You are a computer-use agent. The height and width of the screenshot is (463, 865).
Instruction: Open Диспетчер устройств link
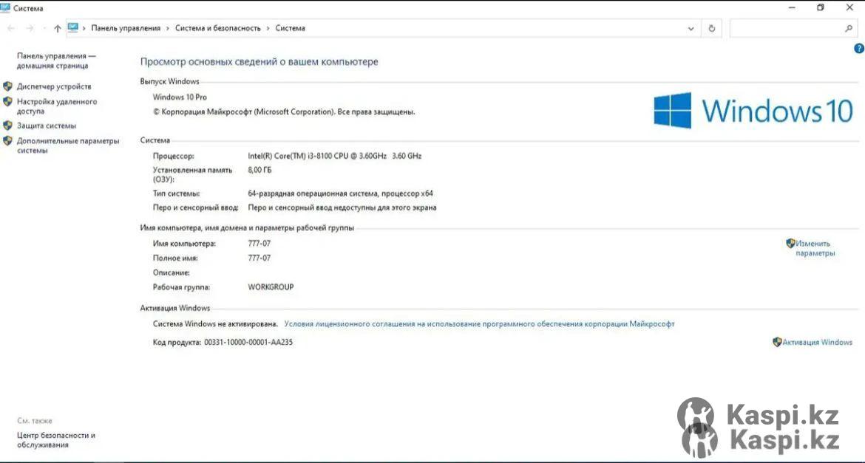coord(54,86)
